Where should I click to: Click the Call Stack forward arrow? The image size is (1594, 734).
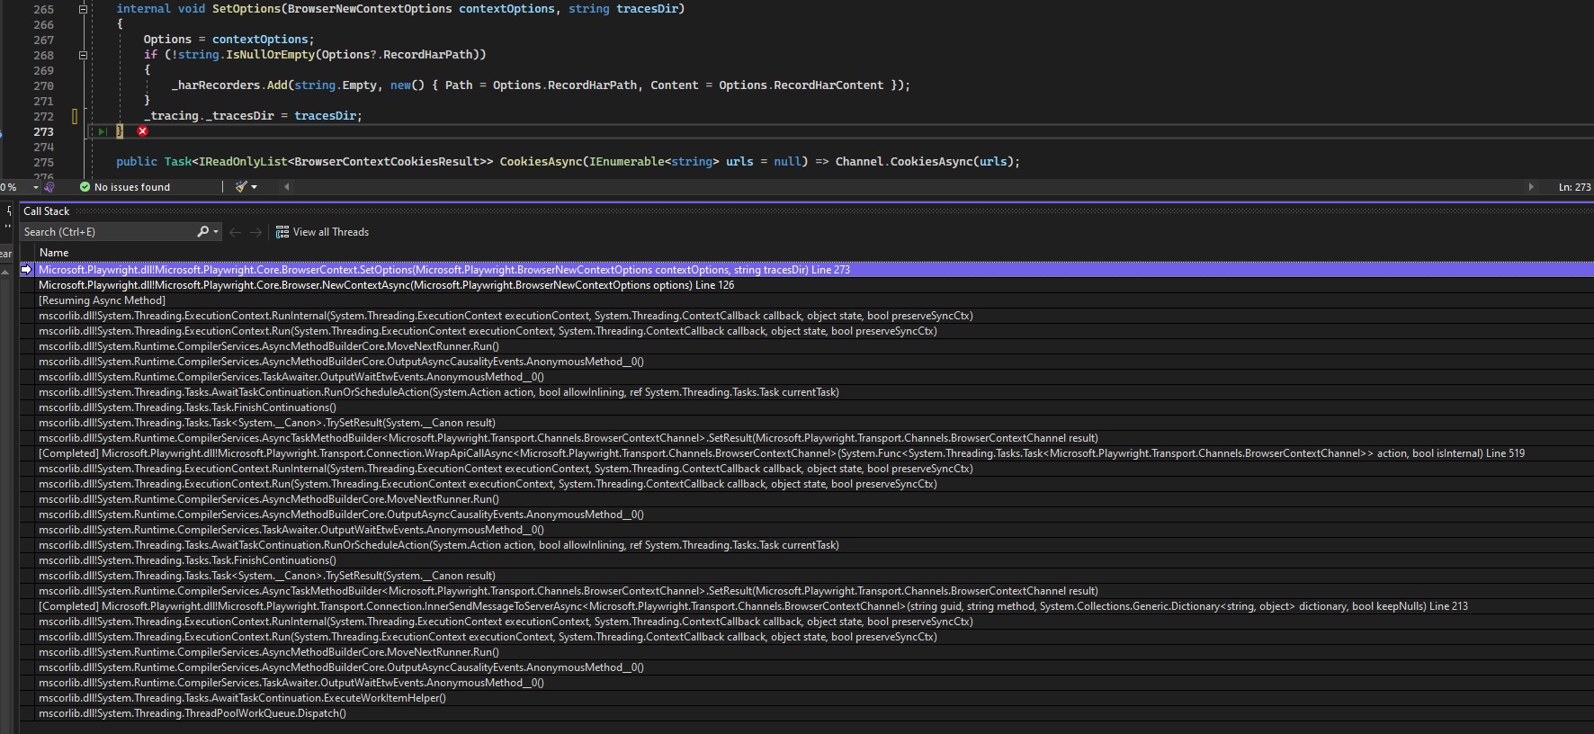click(255, 232)
